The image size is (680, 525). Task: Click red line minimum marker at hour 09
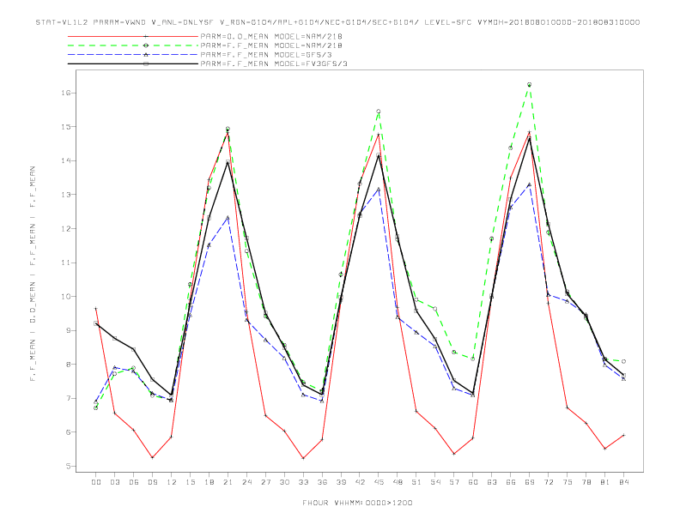pyautogui.click(x=152, y=457)
